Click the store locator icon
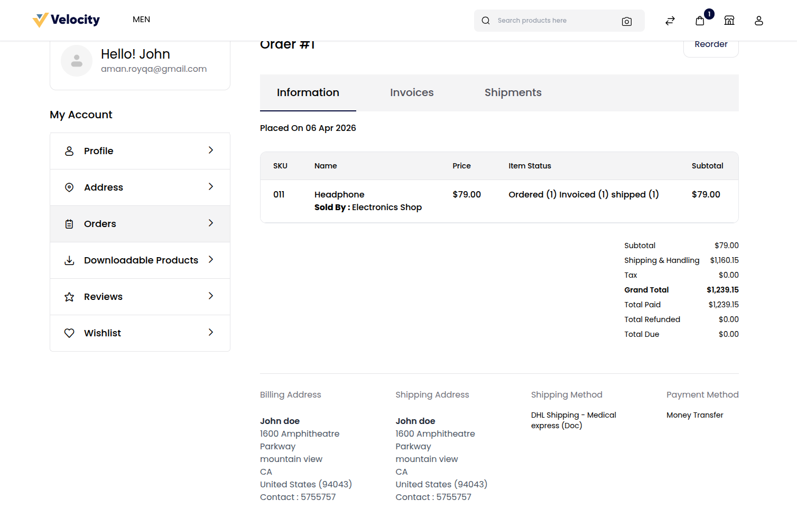The height and width of the screenshot is (528, 797). pos(729,20)
